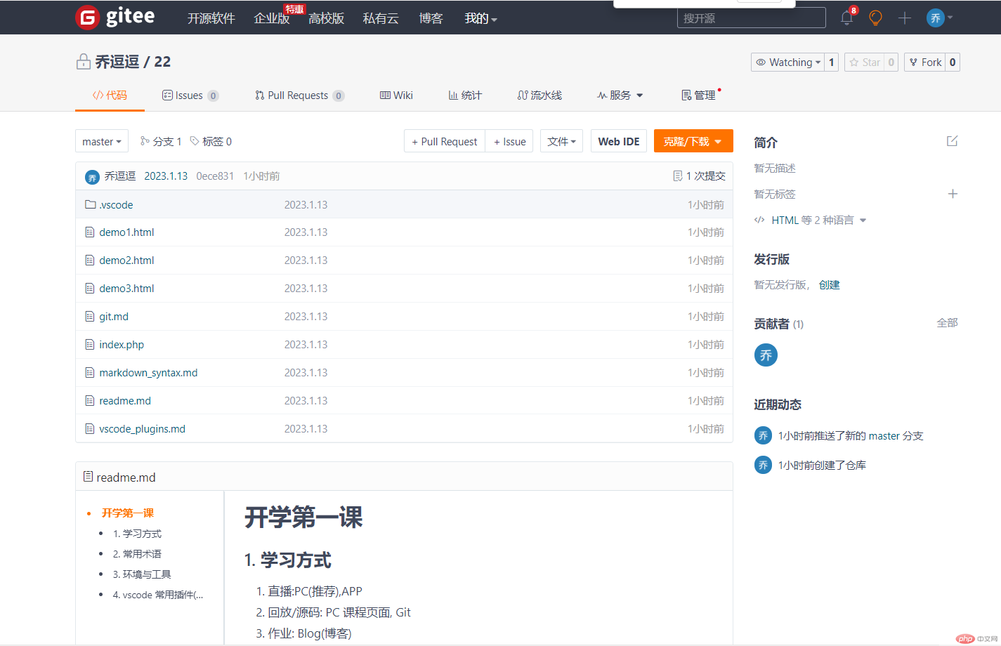This screenshot has width=1001, height=646.
Task: Open 开源软件 in top navigation
Action: coord(211,18)
